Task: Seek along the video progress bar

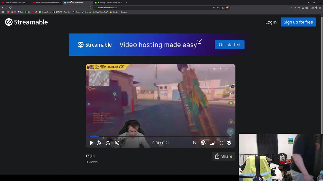Action: pyautogui.click(x=160, y=137)
